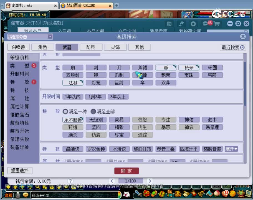This screenshot has height=200, width=253.
Task: Close the 高级搜索 dialog with X icon
Action: 243,36
